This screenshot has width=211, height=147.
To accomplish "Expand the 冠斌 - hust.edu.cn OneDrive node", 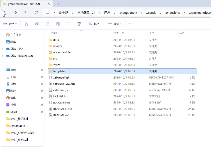I will (x=3, y=56).
